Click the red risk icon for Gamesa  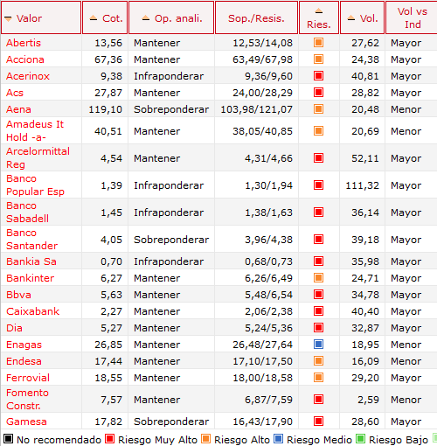click(318, 422)
